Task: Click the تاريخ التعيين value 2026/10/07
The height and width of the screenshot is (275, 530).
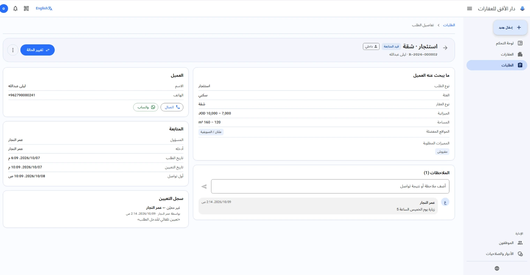Action: point(25,167)
